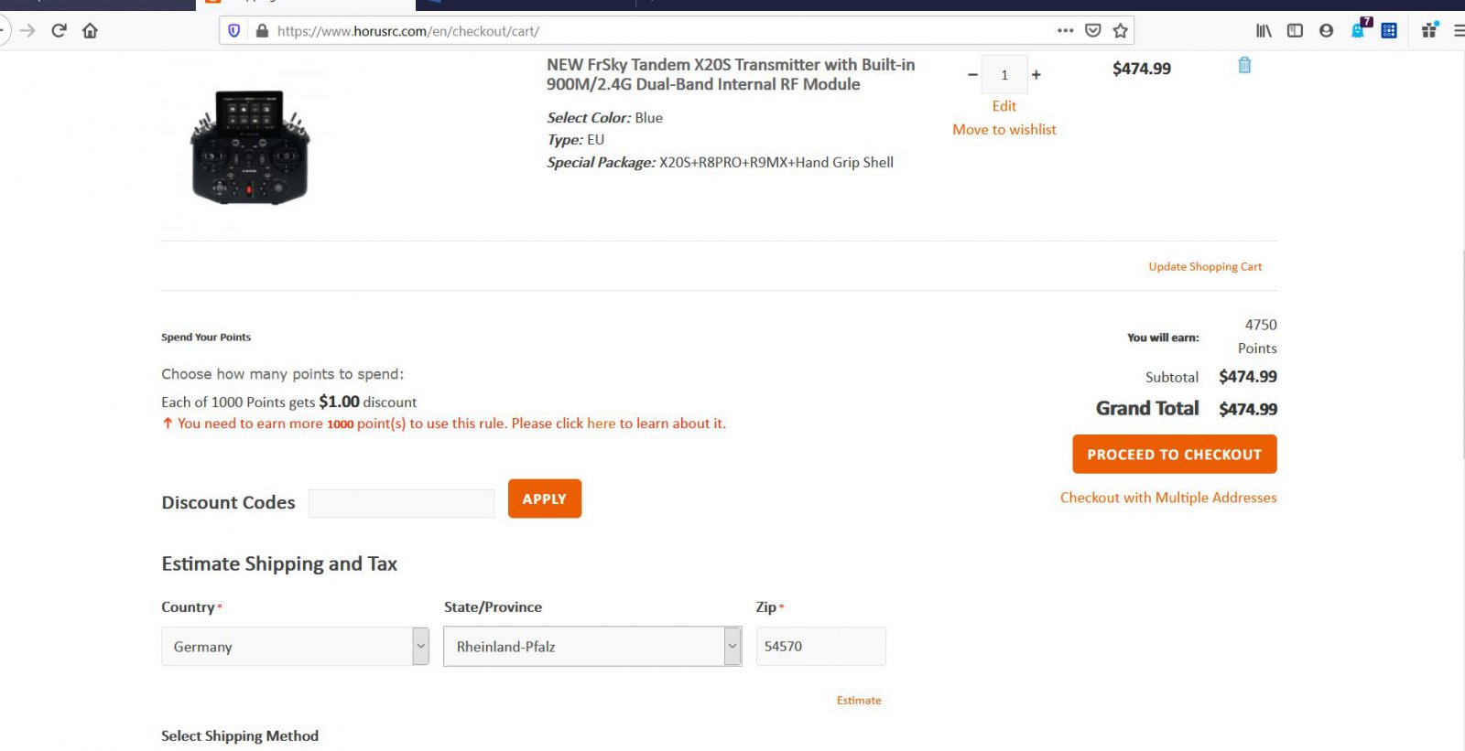Open extension with 7 badge
Image resolution: width=1465 pixels, height=751 pixels.
point(1361,28)
